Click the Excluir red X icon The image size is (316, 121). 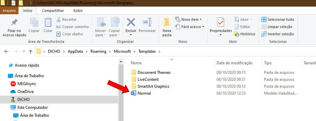pos(131,22)
